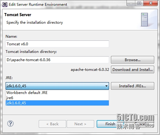Open the help question mark icon

10,123
